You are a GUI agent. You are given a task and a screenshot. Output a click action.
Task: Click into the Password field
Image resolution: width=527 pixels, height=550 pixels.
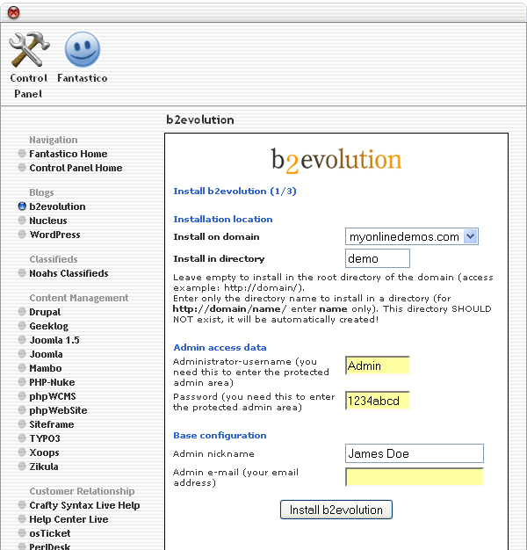(x=378, y=401)
